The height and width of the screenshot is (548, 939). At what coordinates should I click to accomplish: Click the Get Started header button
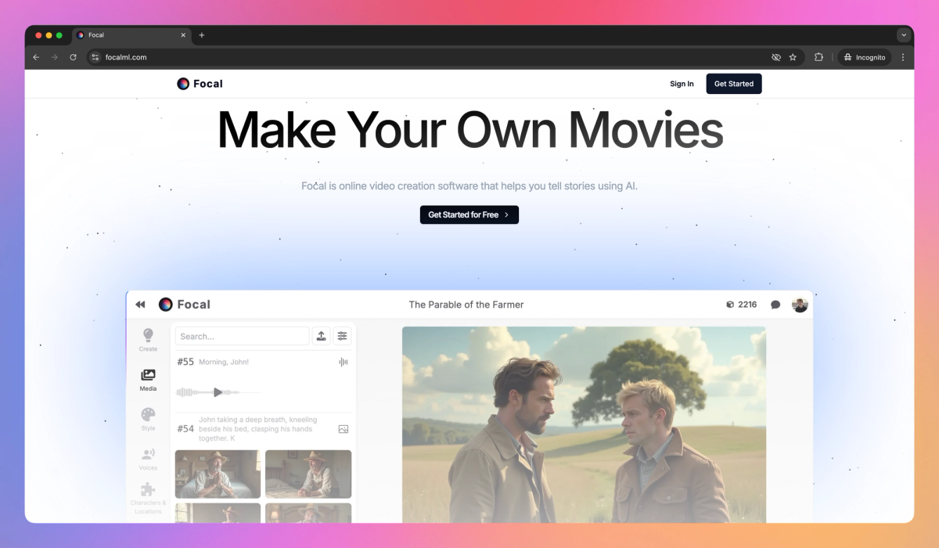(734, 84)
